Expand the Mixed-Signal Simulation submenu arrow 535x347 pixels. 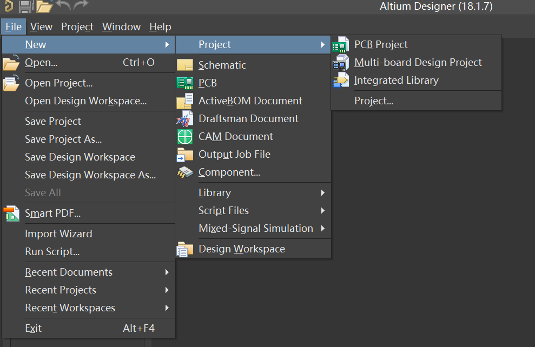coord(323,229)
